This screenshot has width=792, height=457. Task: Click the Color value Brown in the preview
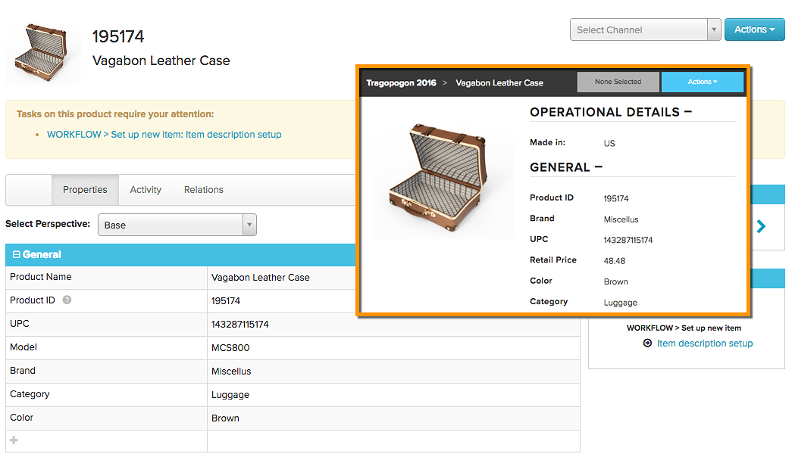click(x=615, y=281)
